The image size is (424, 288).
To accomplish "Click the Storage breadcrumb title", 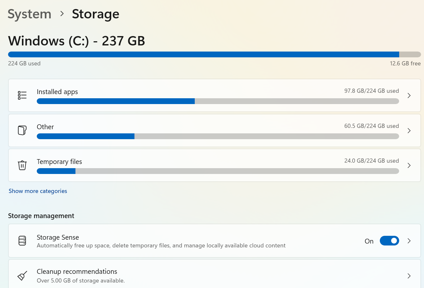I will [x=95, y=14].
